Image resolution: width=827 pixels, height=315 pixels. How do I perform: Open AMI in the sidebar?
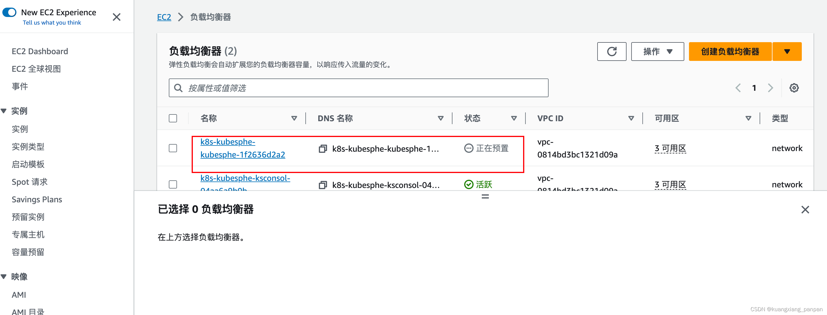click(x=19, y=295)
